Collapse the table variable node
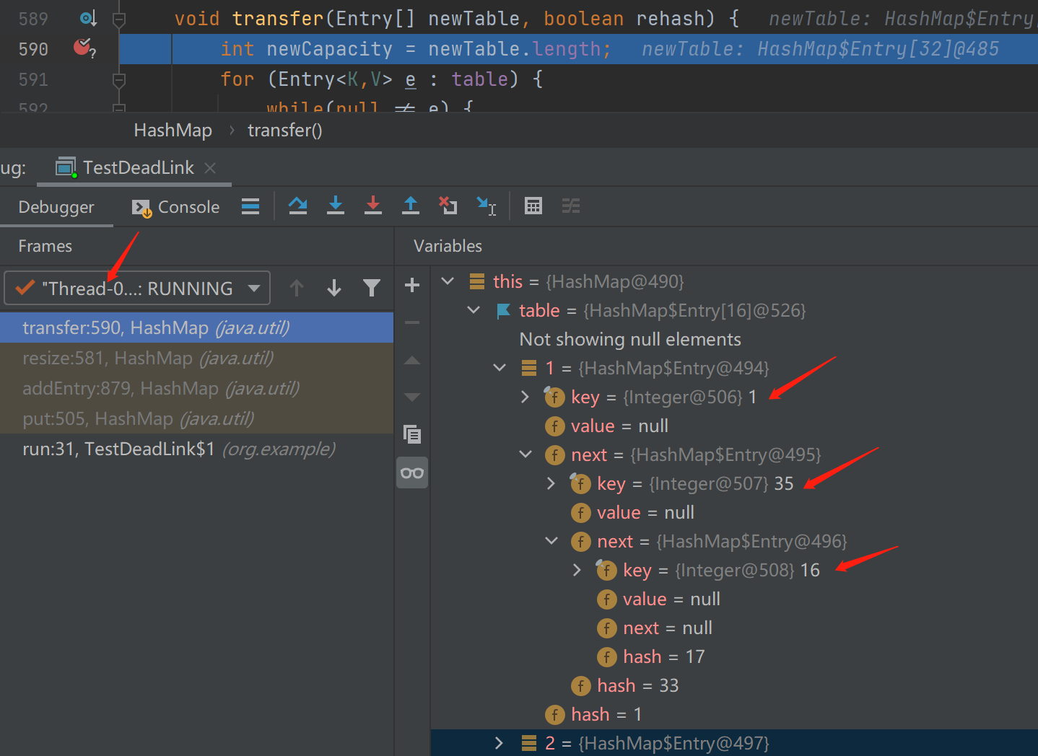The image size is (1038, 756). 474,310
